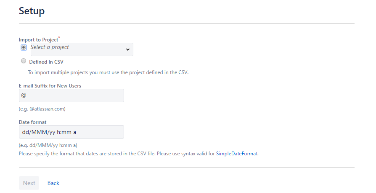The height and width of the screenshot is (193, 376).
Task: Focus the E-mail Suffix for New Users field
Action: [71, 95]
